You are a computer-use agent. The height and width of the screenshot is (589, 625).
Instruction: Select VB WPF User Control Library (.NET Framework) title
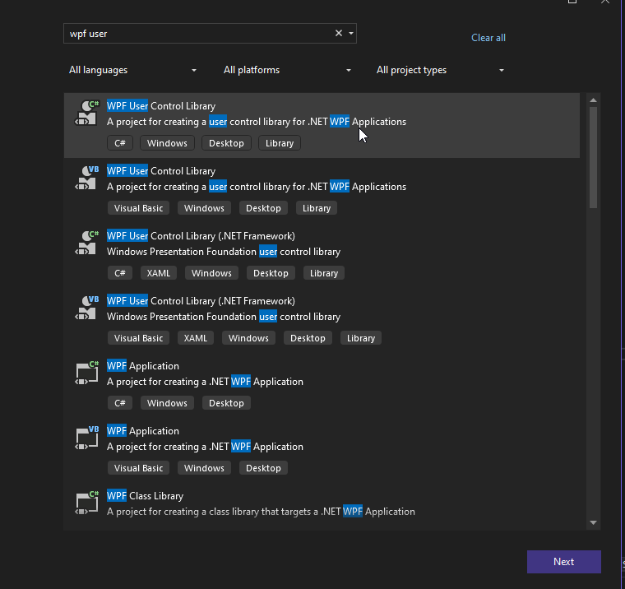201,301
